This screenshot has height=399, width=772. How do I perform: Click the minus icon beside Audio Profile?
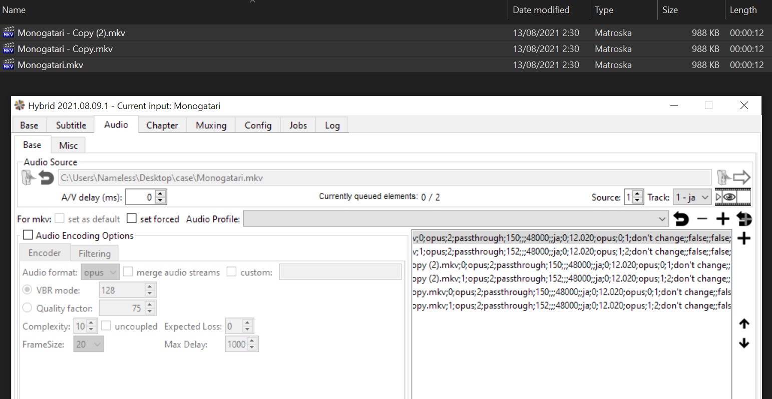[x=702, y=219]
